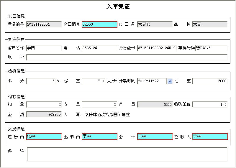Click the 电话 field showing 8686124
This screenshot has height=168, width=236.
99,48
